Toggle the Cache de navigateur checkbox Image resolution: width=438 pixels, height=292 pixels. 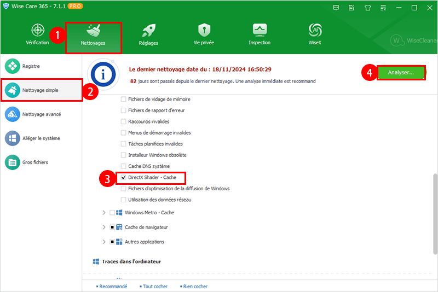pos(112,227)
